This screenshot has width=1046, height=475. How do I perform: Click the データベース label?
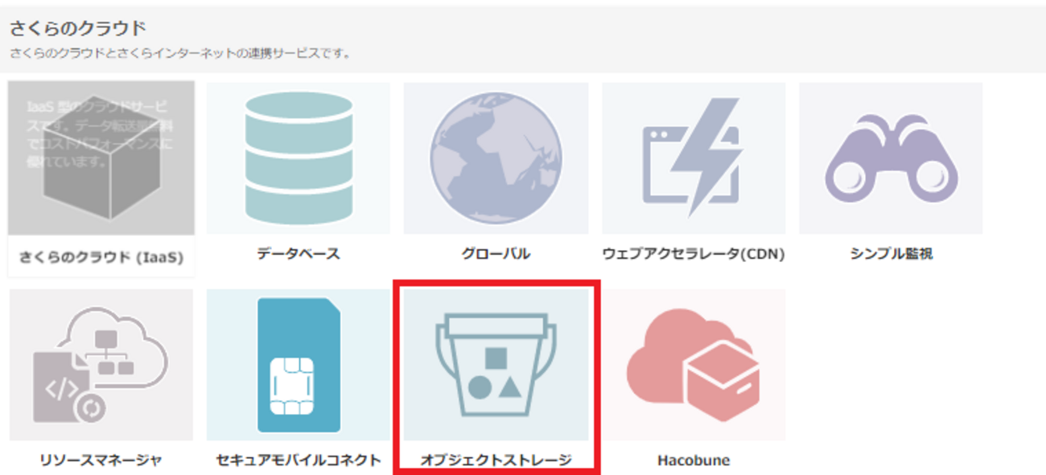299,254
